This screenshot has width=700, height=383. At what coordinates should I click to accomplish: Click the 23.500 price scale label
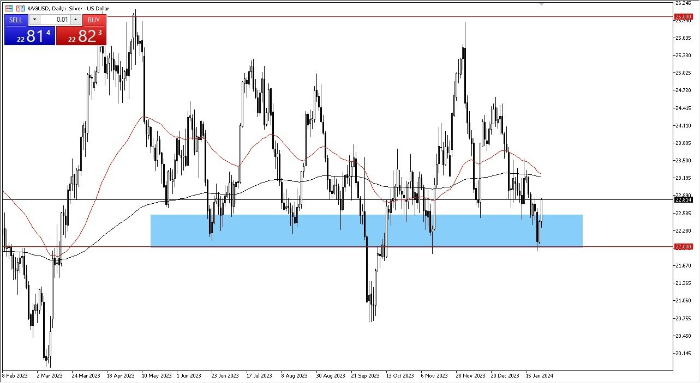pos(682,161)
